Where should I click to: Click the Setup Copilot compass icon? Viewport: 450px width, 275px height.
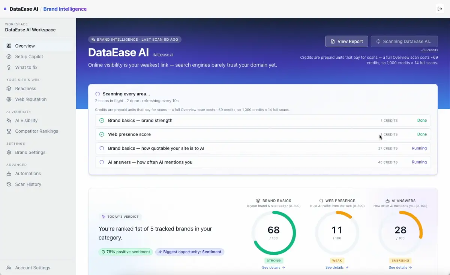tap(9, 57)
